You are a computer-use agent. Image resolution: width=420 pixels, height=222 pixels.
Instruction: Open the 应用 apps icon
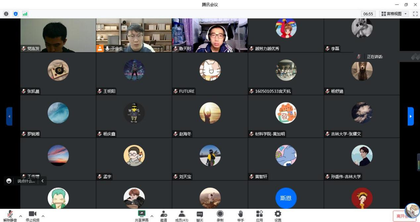pos(259,215)
